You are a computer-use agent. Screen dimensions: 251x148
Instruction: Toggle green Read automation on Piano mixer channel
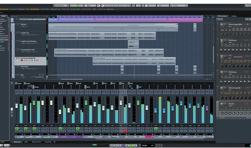pos(60,129)
